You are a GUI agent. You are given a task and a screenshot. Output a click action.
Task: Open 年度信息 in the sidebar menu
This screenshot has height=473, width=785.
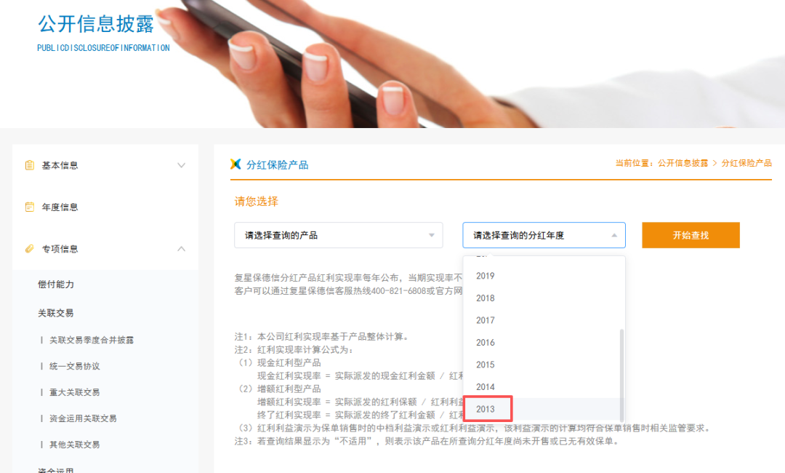pos(60,207)
